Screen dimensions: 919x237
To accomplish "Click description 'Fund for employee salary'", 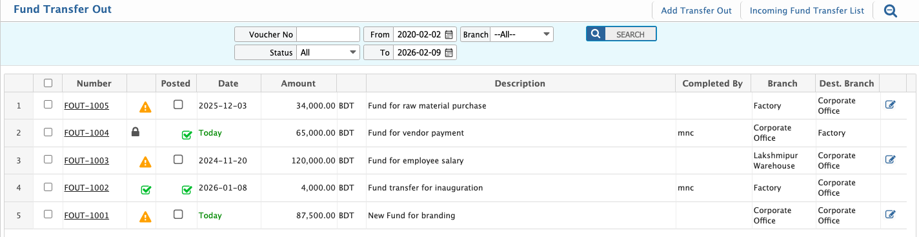I will tap(416, 161).
